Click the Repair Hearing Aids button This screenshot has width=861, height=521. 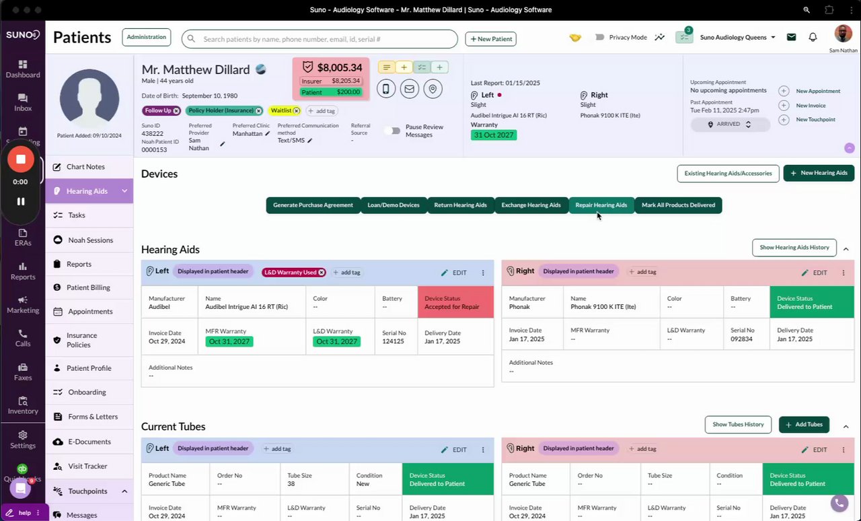[601, 205]
